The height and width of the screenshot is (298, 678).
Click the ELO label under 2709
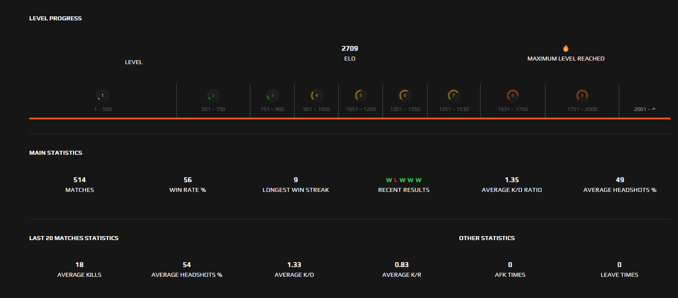(x=350, y=59)
